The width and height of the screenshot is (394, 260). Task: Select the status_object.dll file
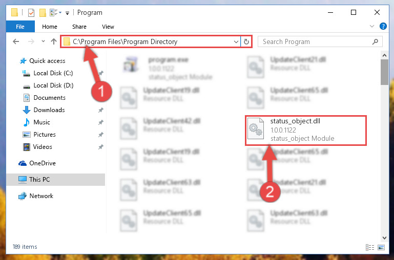[306, 130]
